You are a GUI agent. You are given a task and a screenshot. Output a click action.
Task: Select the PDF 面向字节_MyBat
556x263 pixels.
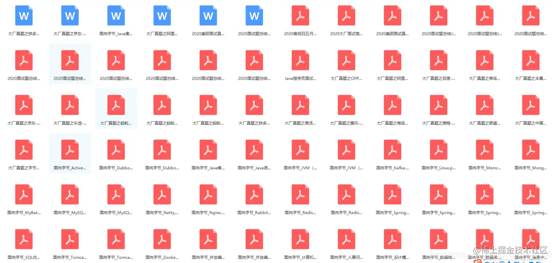24,194
